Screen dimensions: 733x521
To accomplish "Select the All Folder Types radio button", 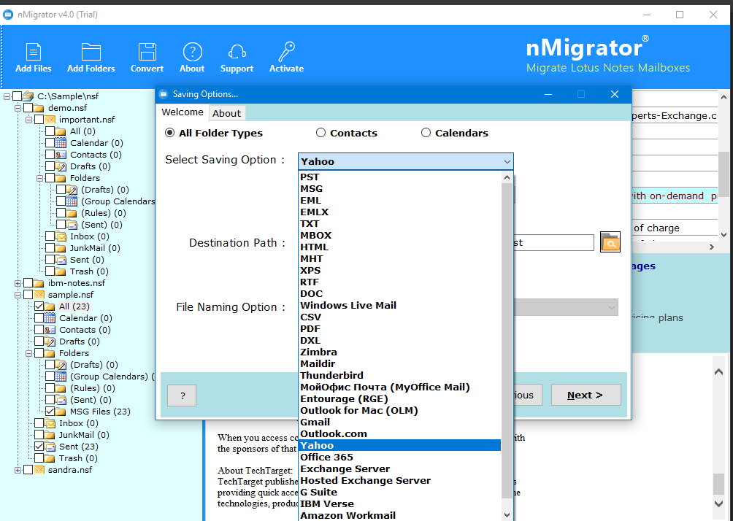I will click(x=169, y=134).
